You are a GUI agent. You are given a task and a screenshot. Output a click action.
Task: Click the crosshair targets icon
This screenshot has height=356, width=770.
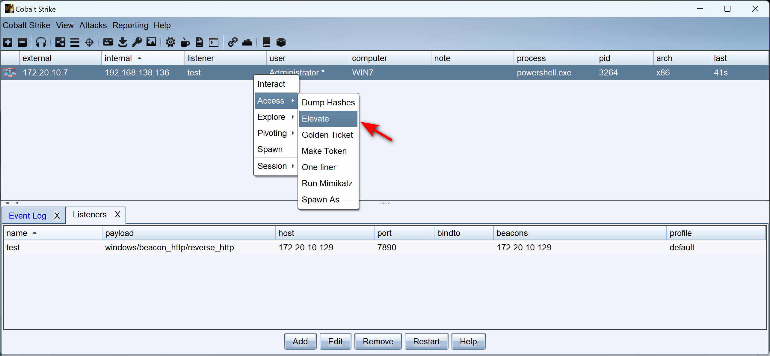click(89, 42)
